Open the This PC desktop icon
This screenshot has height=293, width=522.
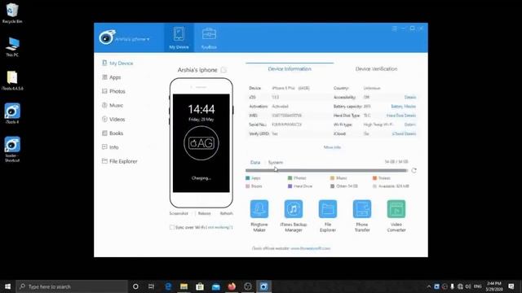coord(12,47)
